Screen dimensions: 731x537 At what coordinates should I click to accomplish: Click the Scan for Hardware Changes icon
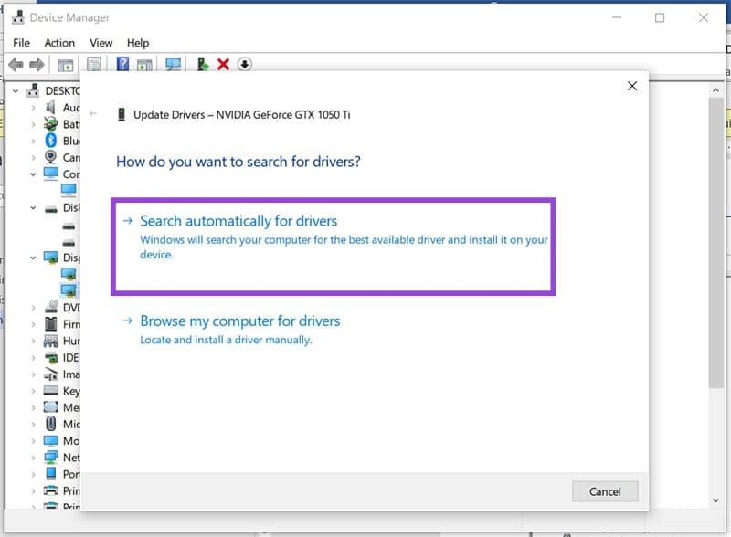(174, 64)
